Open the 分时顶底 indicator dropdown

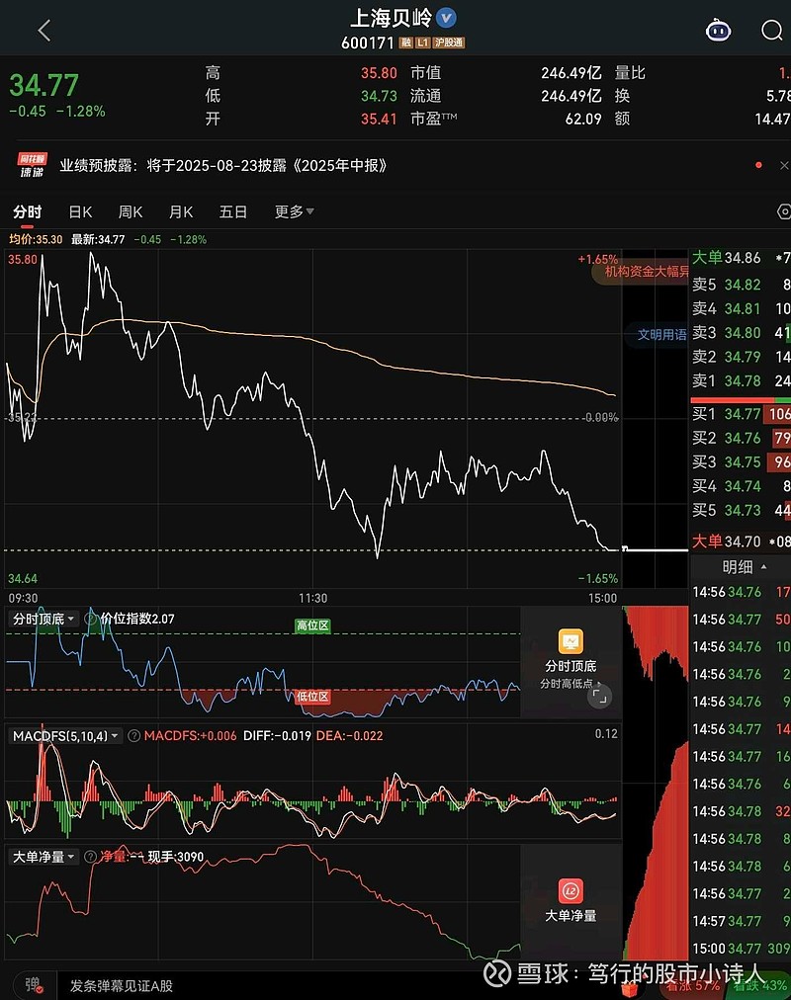tap(44, 619)
